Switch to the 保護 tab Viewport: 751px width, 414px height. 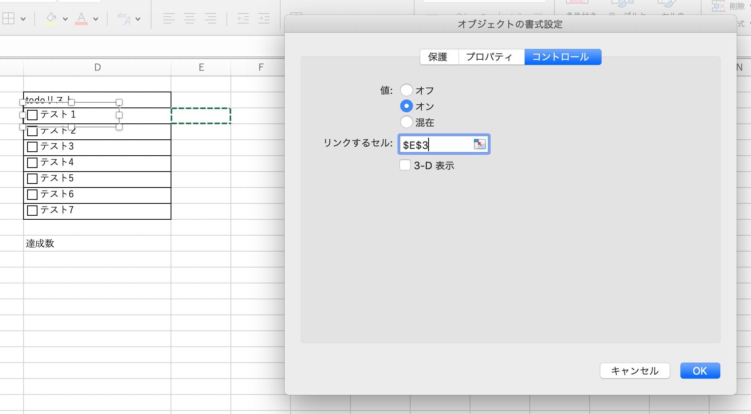coord(439,57)
